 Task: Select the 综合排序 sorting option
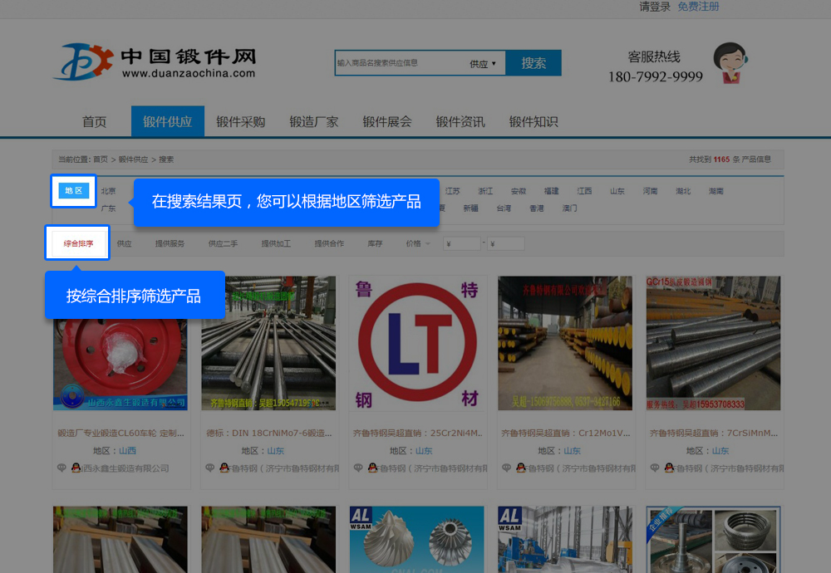[x=78, y=244]
